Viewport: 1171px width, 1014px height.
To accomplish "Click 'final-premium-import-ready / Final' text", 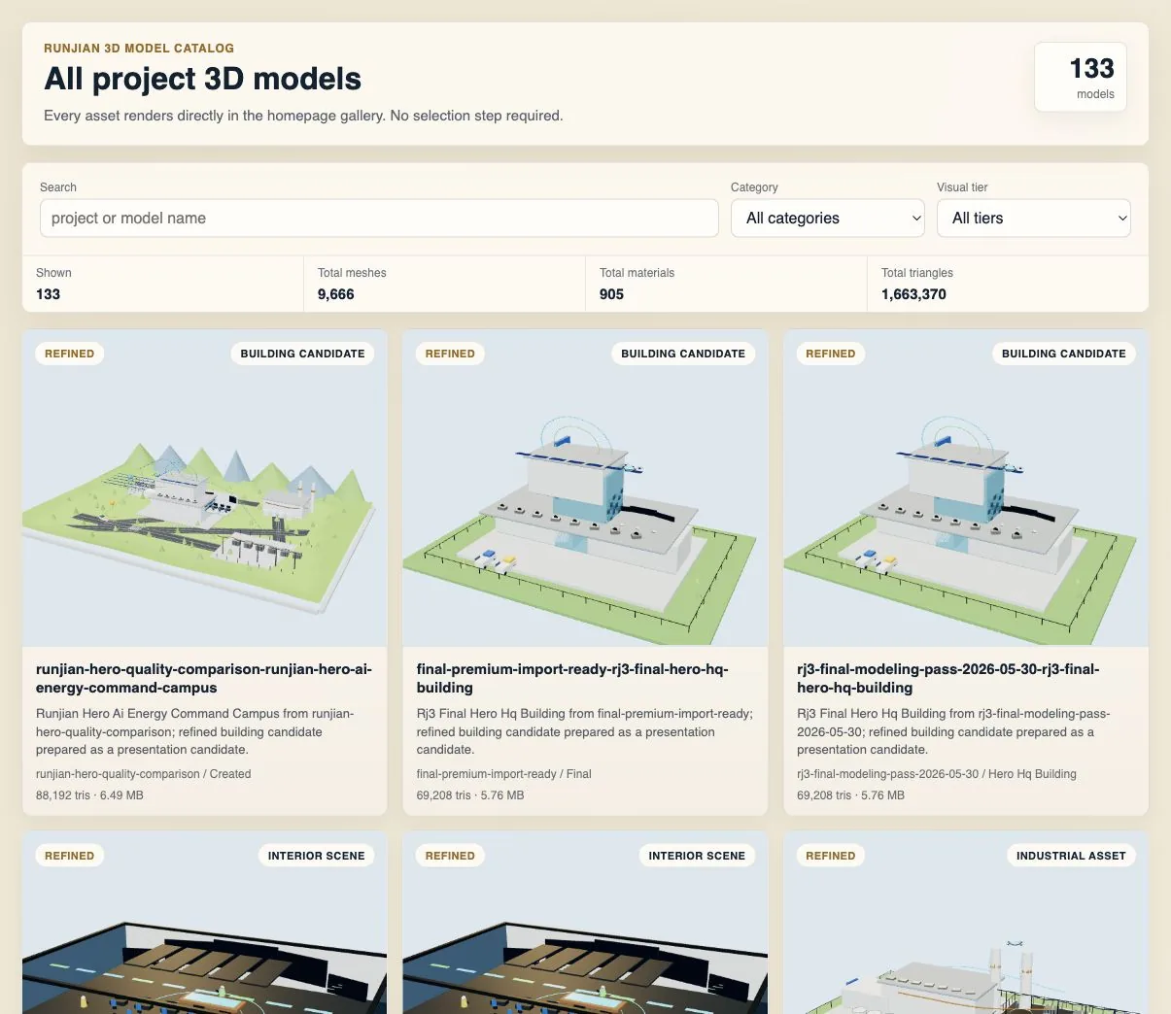I will (504, 774).
